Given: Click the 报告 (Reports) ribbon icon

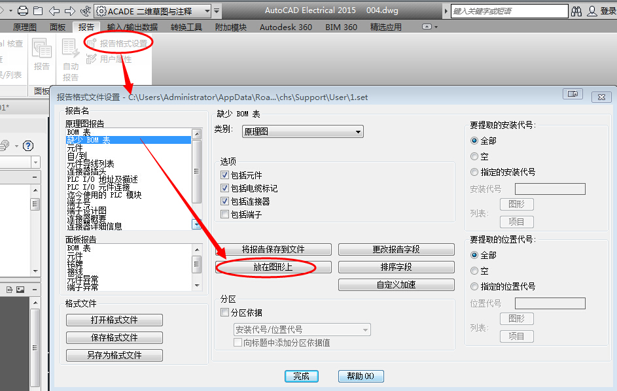Looking at the screenshot, I should click(x=42, y=54).
